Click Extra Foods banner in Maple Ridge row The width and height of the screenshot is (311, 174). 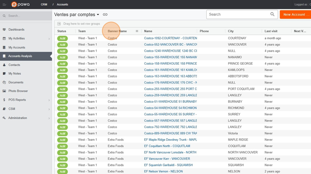tap(116, 140)
